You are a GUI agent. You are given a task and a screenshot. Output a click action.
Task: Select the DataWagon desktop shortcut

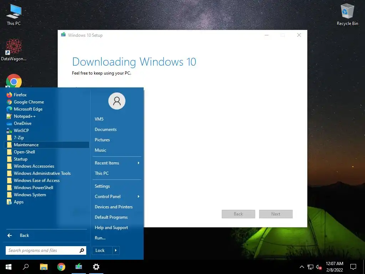tap(14, 50)
